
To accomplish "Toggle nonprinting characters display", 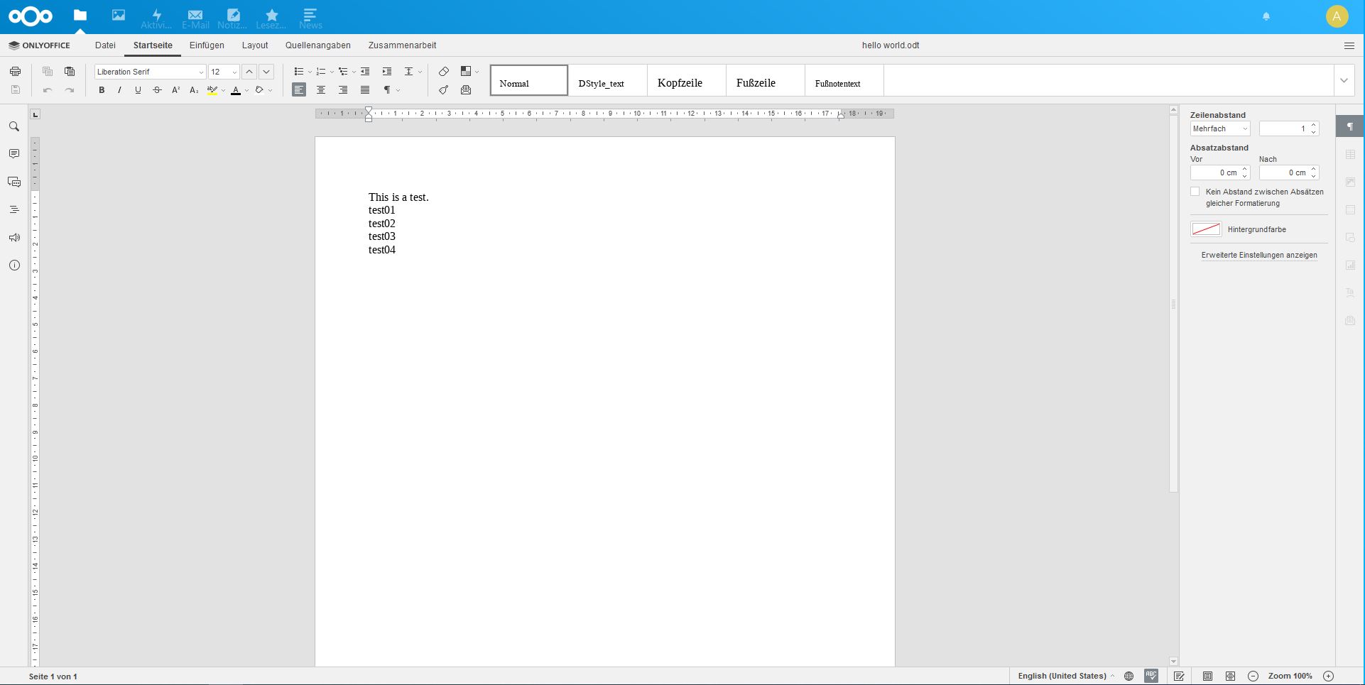I will coord(387,90).
